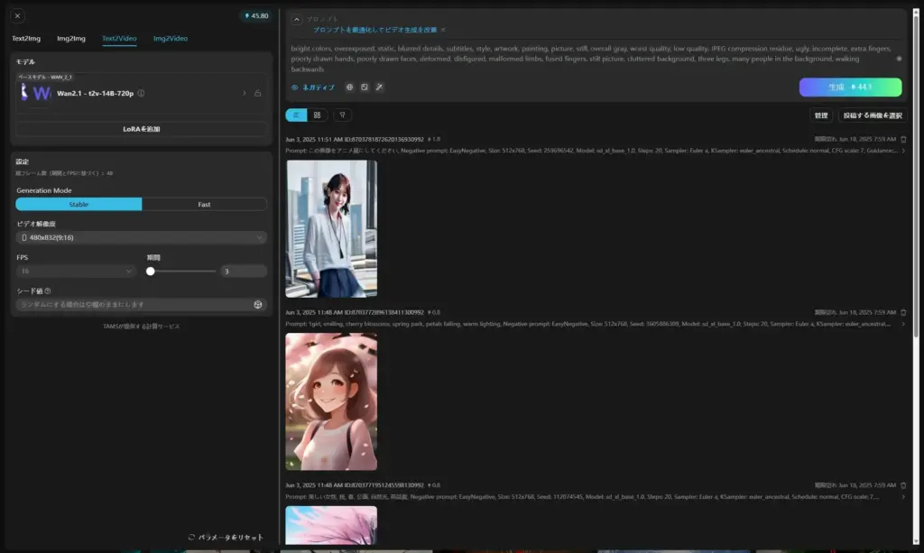Select Stable generation mode
This screenshot has height=553, width=924.
tap(79, 205)
